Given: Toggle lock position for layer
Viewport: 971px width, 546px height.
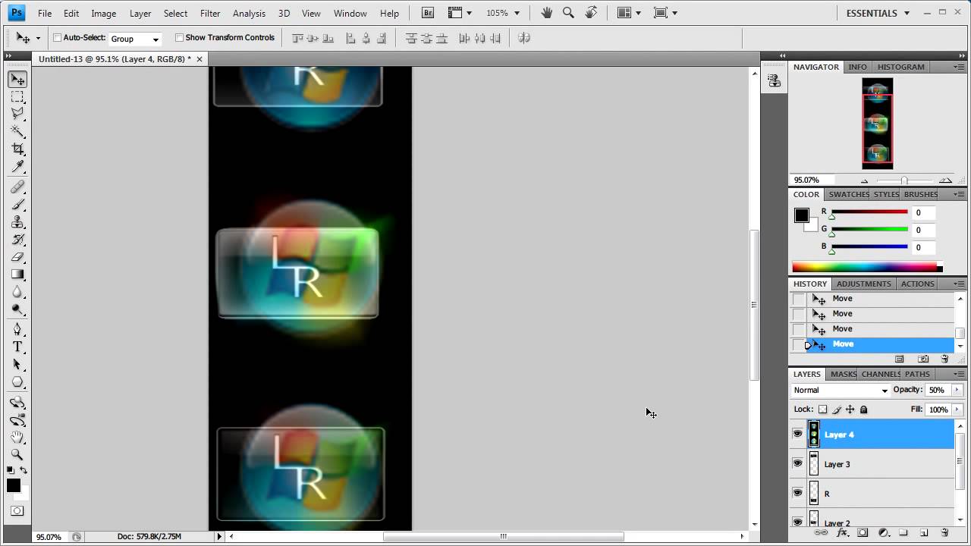Looking at the screenshot, I should (x=850, y=409).
